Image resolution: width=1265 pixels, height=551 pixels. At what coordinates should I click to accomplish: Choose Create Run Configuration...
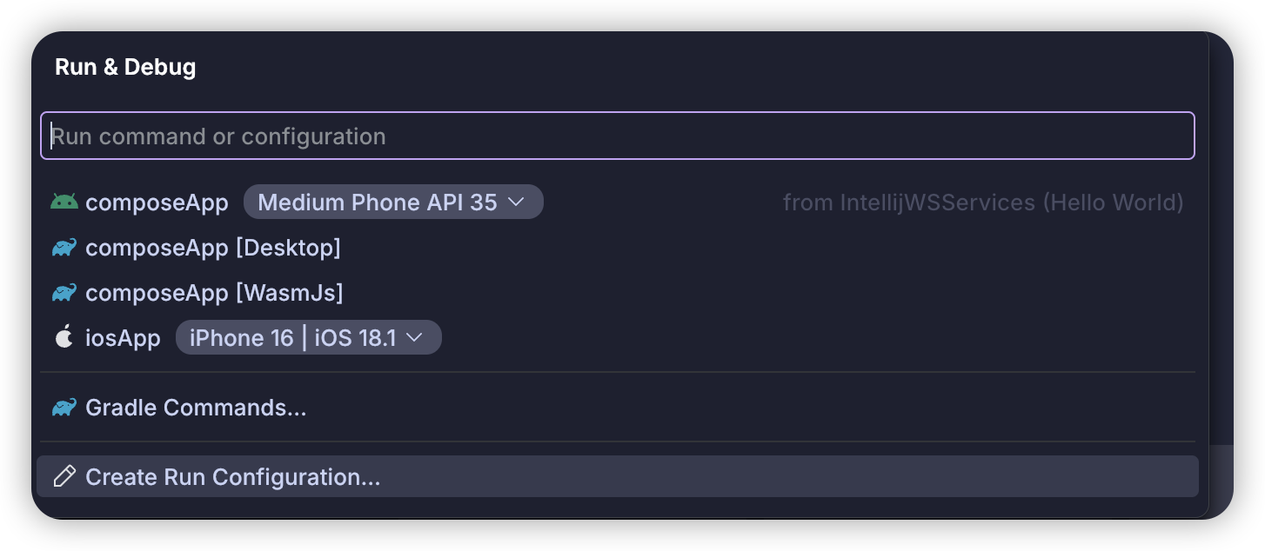pyautogui.click(x=233, y=476)
